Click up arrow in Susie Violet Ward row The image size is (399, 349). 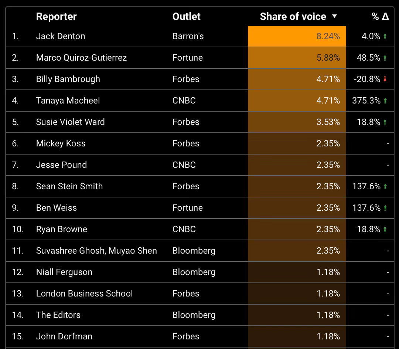385,122
